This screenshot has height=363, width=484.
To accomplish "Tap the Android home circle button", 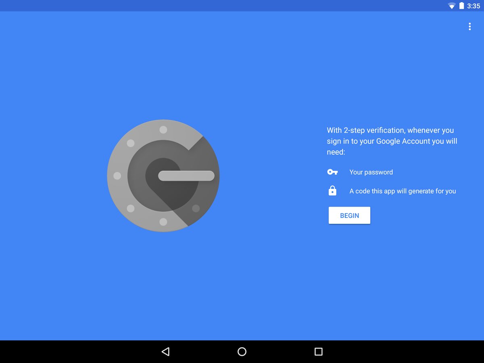I will coord(242,352).
